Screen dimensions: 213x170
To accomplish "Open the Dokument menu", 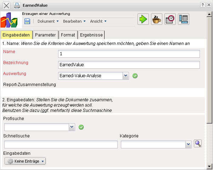I will coord(48,21).
